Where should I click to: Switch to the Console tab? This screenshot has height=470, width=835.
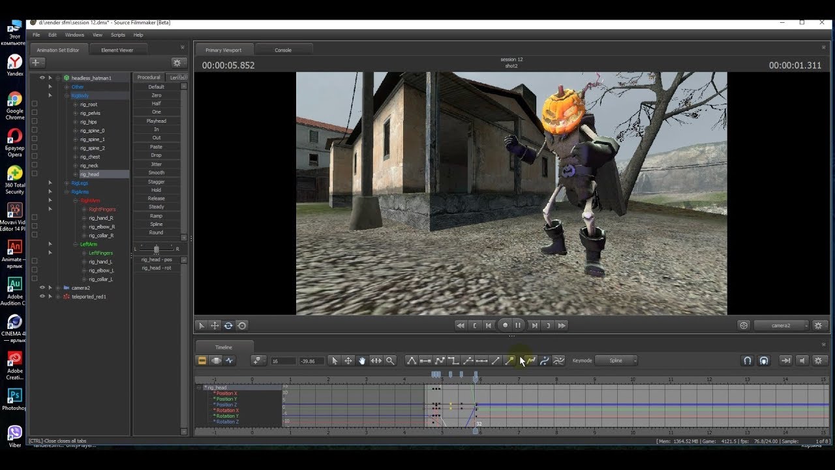[x=283, y=50]
